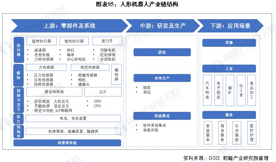
Task: Click the 伺服电机 list item
Action: coord(108,50)
